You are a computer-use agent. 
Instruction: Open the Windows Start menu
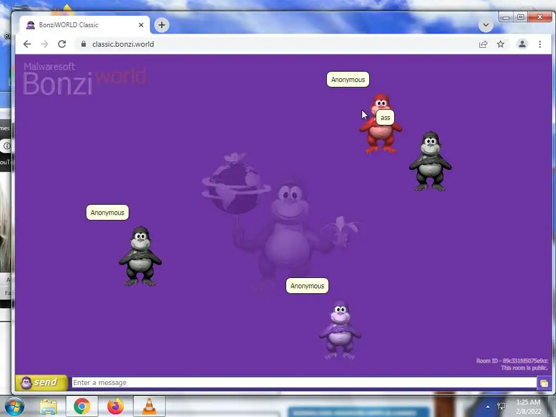(x=15, y=406)
